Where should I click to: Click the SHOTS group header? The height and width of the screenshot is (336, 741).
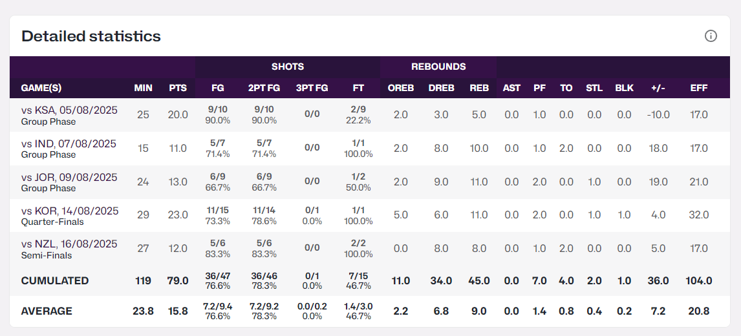click(288, 67)
